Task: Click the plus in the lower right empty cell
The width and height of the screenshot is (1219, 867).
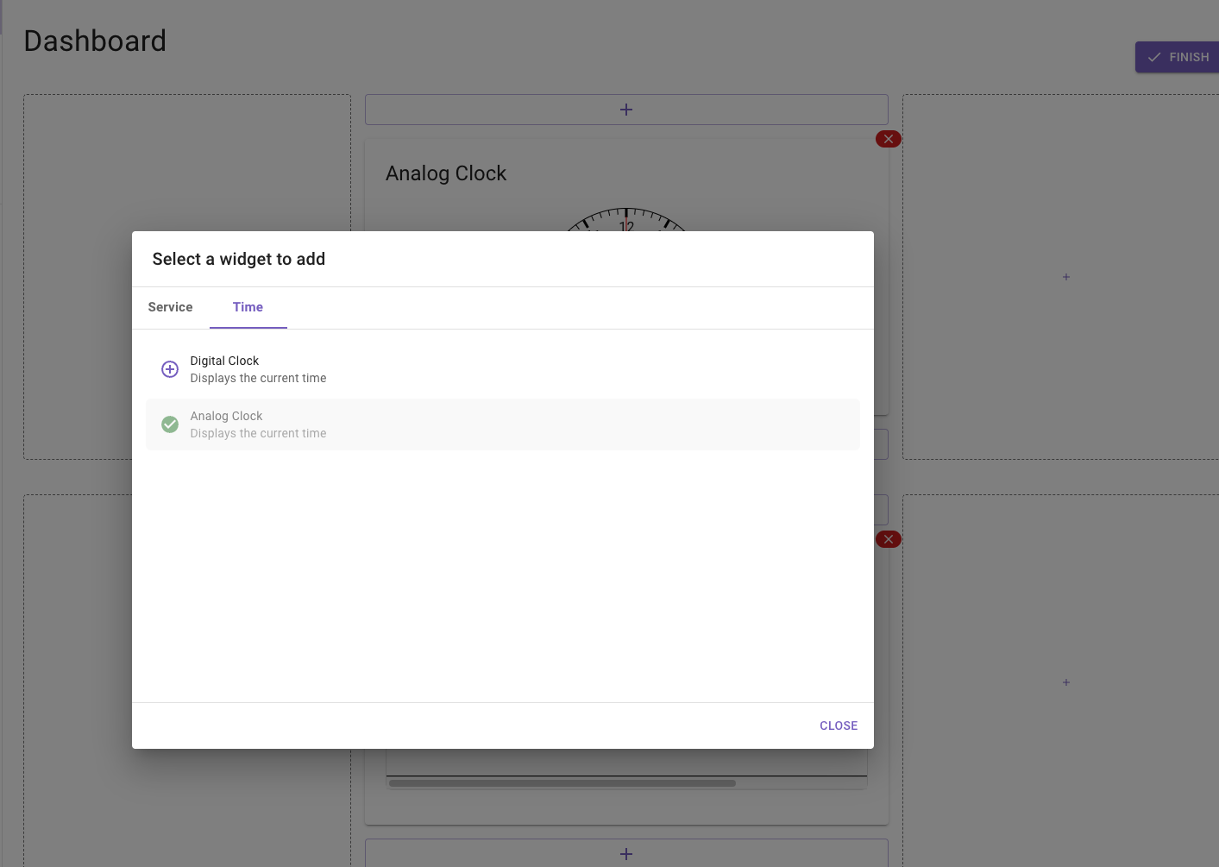Action: 1066,682
